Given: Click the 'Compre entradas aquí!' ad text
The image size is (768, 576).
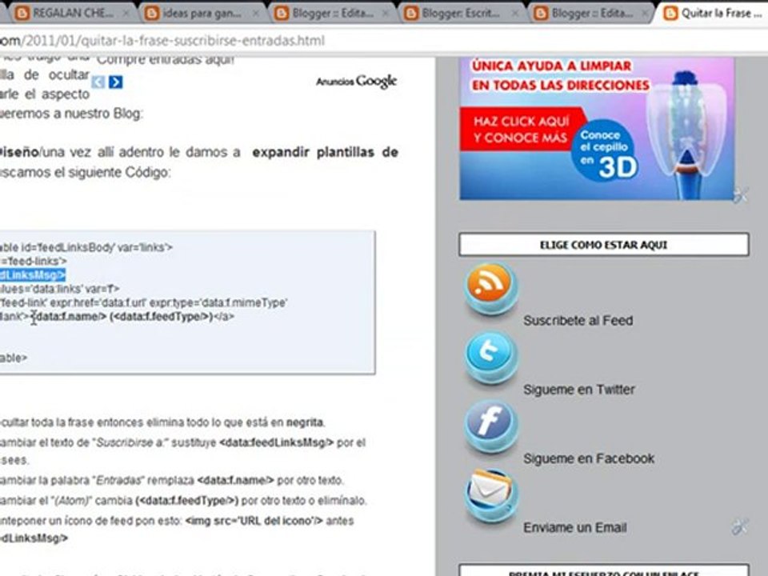Looking at the screenshot, I should tap(166, 60).
